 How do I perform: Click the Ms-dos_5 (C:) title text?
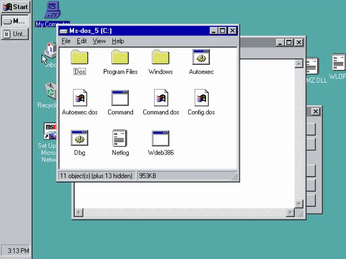tap(91, 31)
